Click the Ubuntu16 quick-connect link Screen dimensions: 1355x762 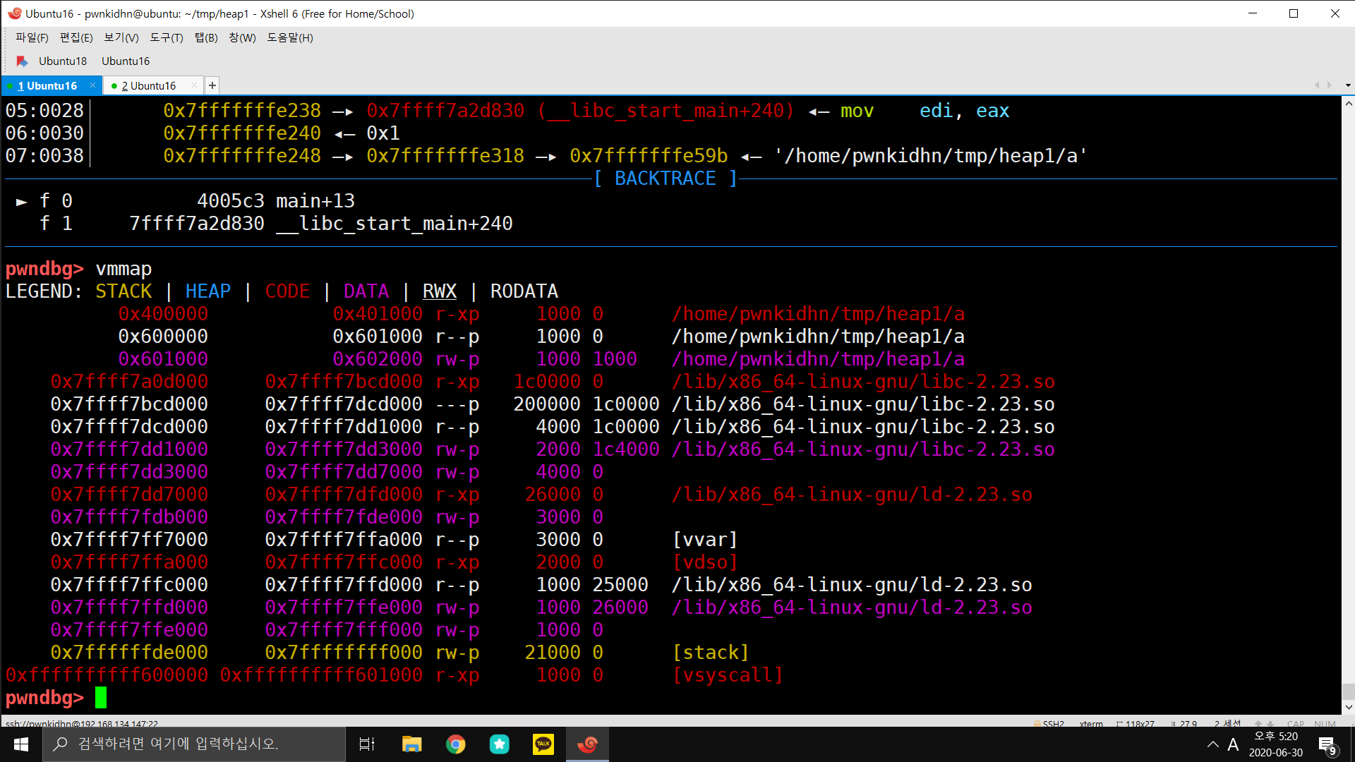[126, 61]
